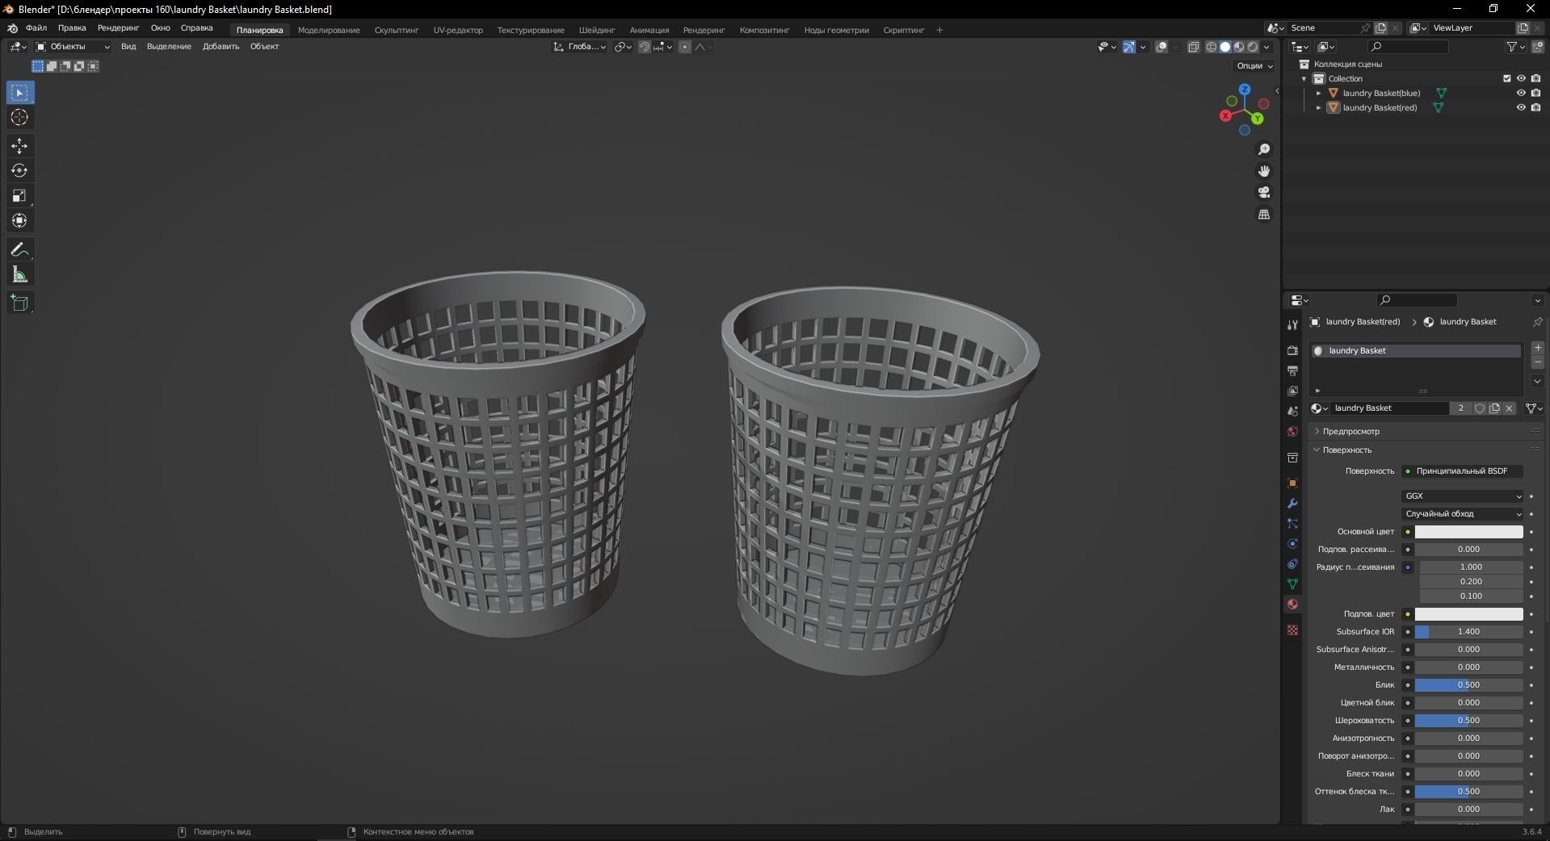Select the Measure tool
Image resolution: width=1550 pixels, height=841 pixels.
point(20,275)
